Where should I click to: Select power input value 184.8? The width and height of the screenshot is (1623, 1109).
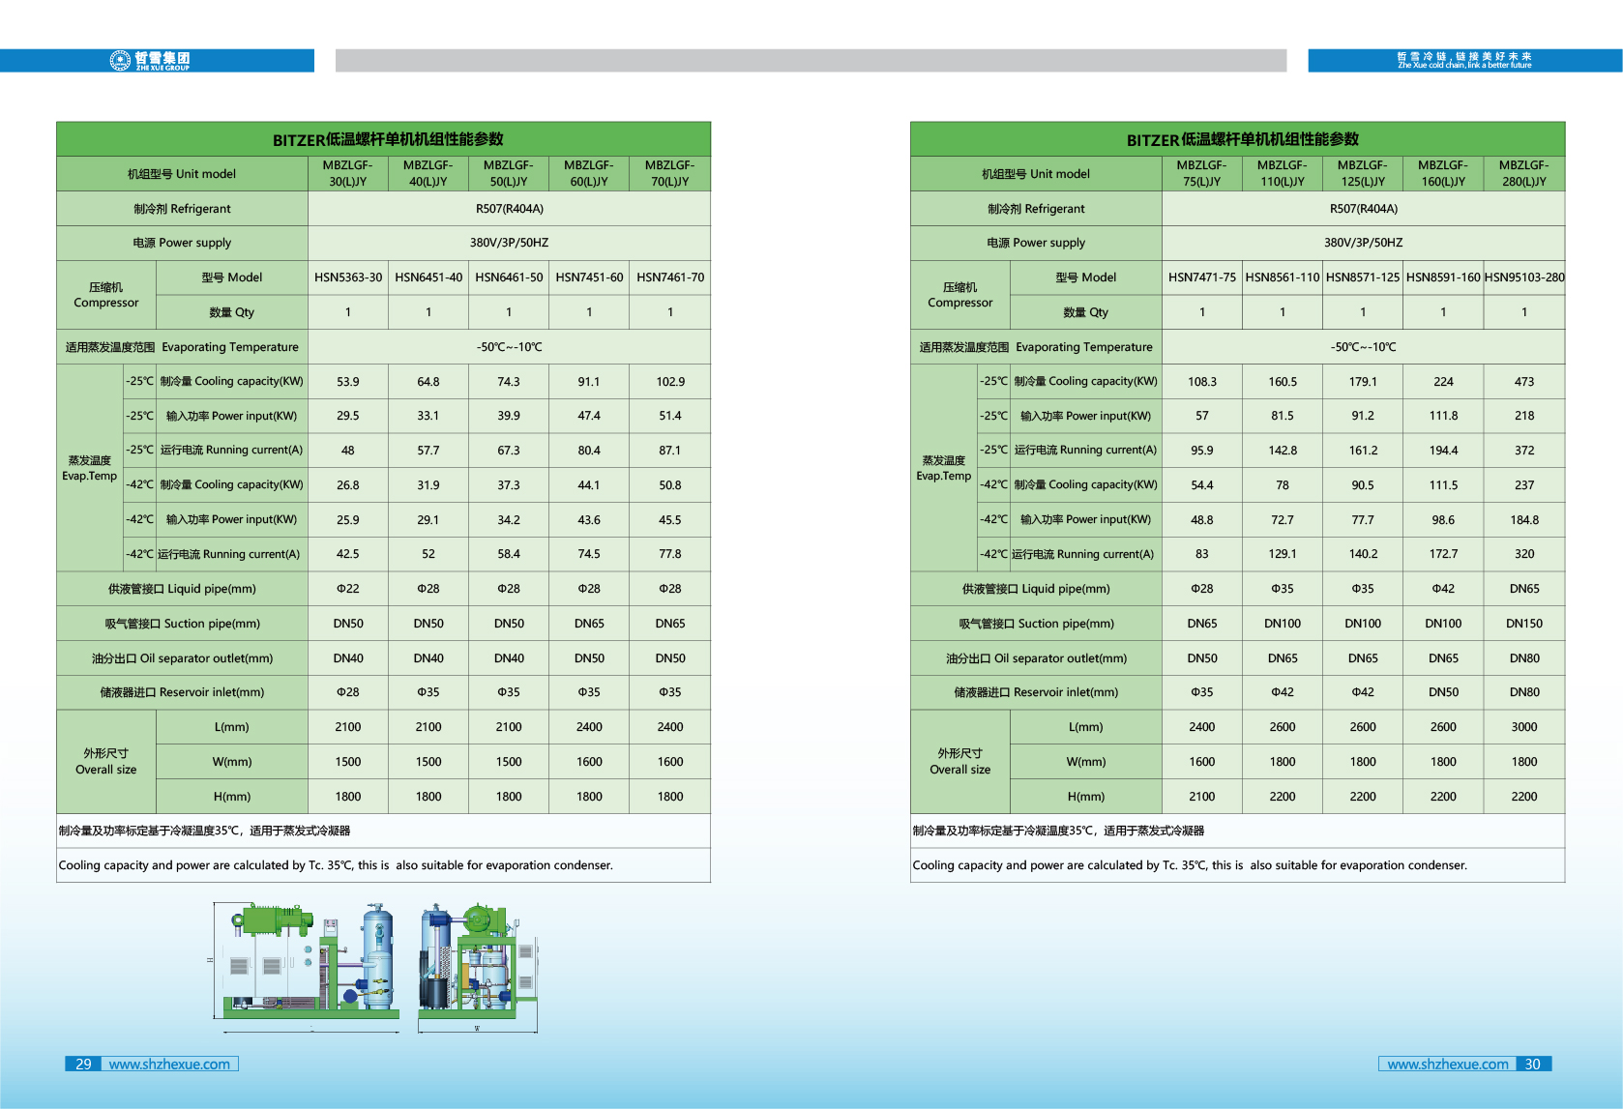[x=1524, y=520]
